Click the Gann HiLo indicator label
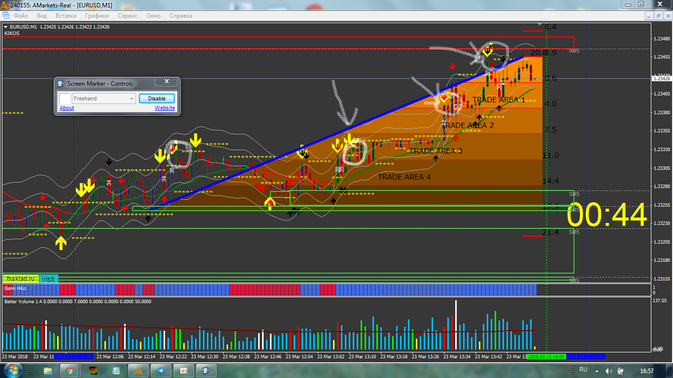The width and height of the screenshot is (673, 378). 15,288
